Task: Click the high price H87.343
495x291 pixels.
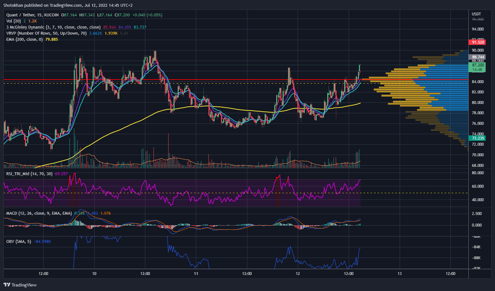Action: point(87,15)
